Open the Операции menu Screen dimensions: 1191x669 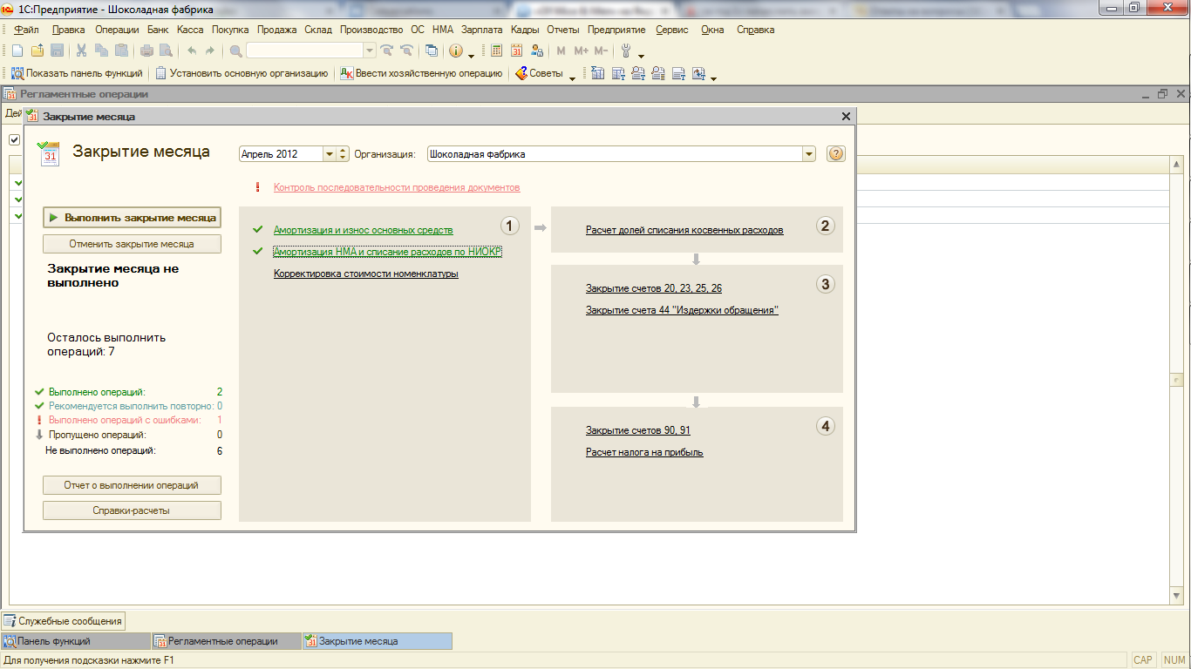click(117, 30)
